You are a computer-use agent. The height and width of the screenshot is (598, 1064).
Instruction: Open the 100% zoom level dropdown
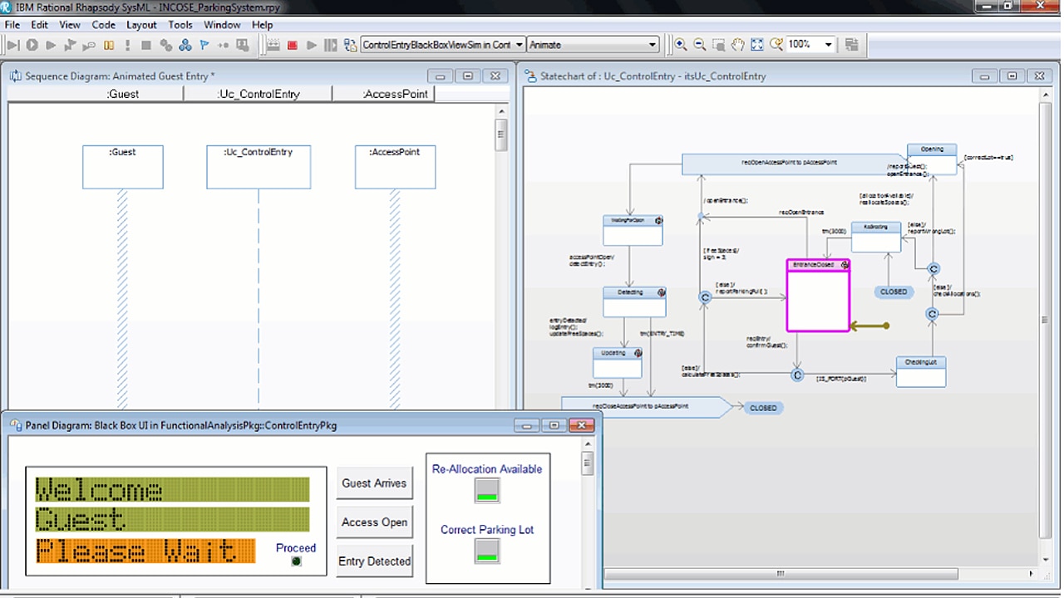coord(828,45)
